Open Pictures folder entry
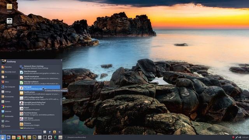Image resolution: width=249 pixels, height=140 pixels. (40, 124)
